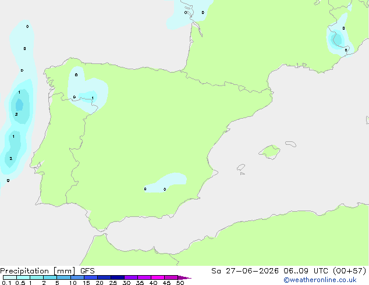Click the "06..09 UTC" time range text
This screenshot has width=369, height=285.
point(306,271)
